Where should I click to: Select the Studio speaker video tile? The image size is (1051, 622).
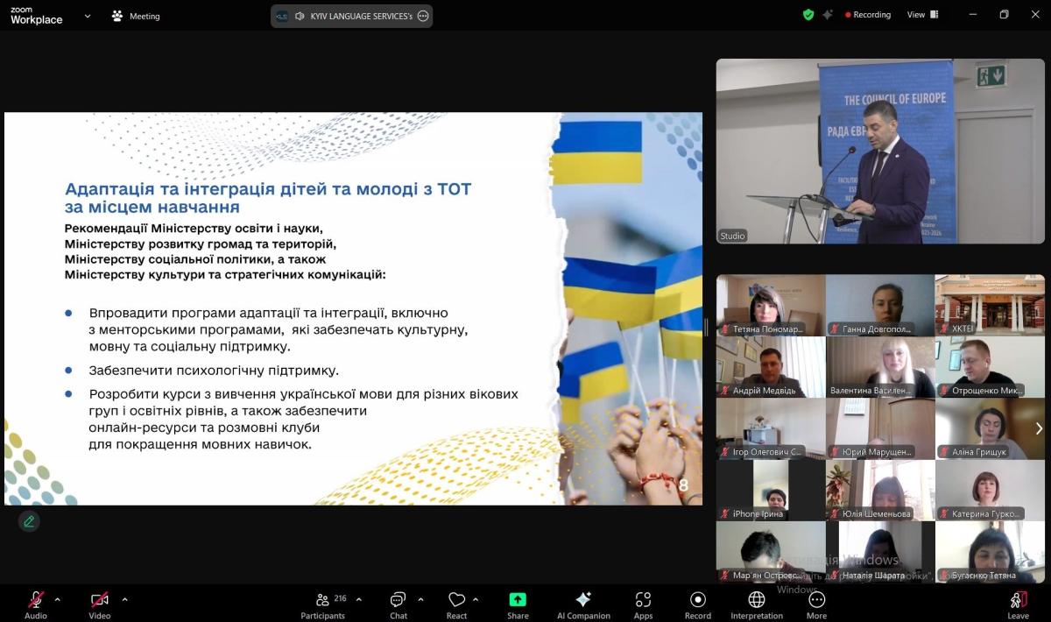coord(879,151)
